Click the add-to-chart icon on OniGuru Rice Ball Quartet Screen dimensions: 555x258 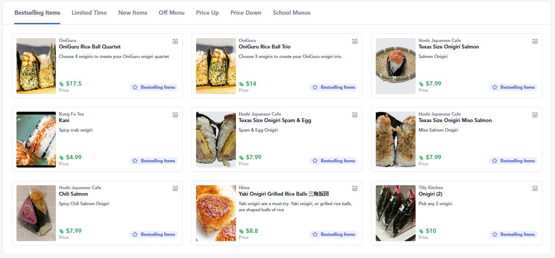click(175, 41)
